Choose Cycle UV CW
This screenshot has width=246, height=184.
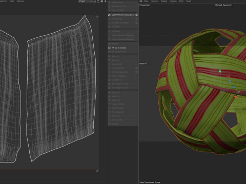point(122,108)
